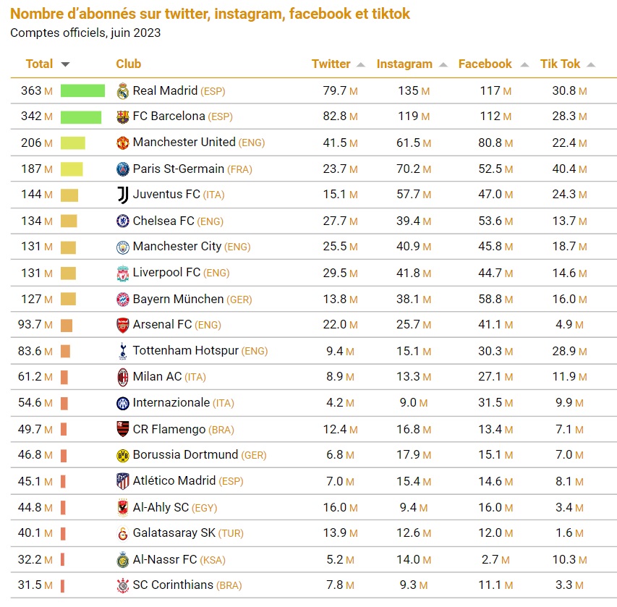Select the Club column header
The width and height of the screenshot is (617, 607).
pyautogui.click(x=128, y=64)
